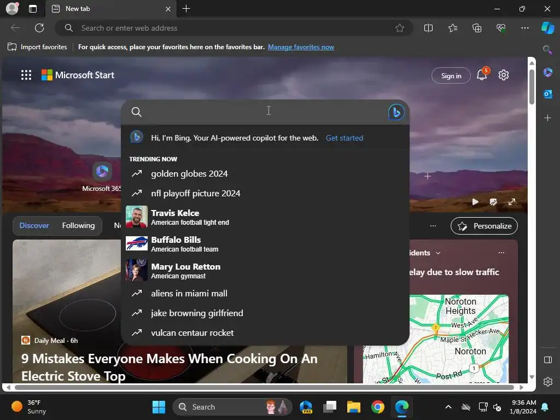The width and height of the screenshot is (560, 420).
Task: Open the sidebar settings gear
Action: [547, 381]
